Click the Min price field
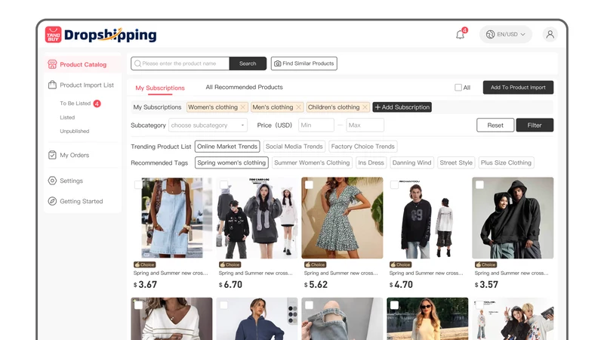604x340 pixels. [x=316, y=125]
